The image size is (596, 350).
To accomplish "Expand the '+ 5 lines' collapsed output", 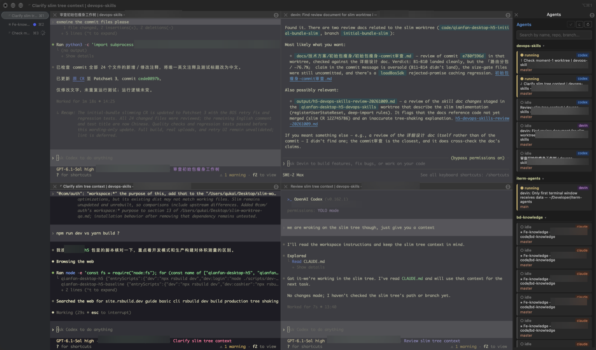I will coord(89,33).
